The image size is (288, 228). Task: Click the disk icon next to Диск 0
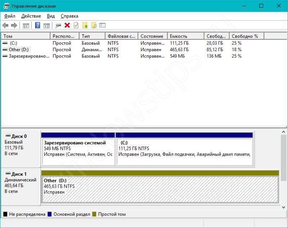click(8, 136)
